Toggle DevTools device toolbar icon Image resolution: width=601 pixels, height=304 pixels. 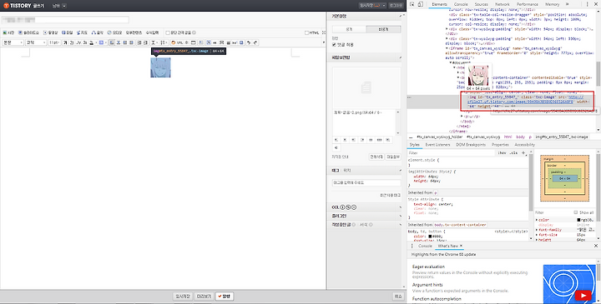421,4
